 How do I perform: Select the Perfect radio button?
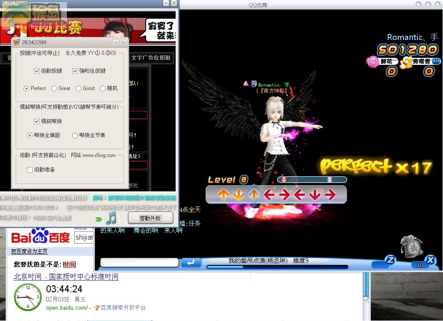26,88
